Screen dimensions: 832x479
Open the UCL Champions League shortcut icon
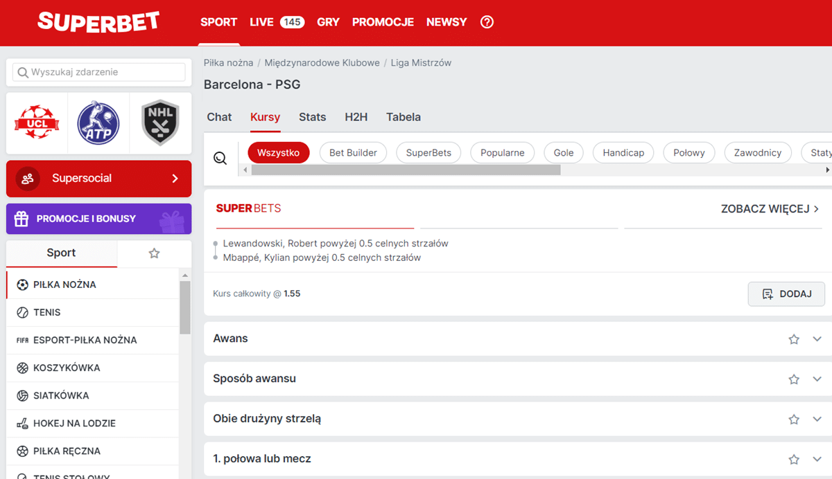pos(37,123)
